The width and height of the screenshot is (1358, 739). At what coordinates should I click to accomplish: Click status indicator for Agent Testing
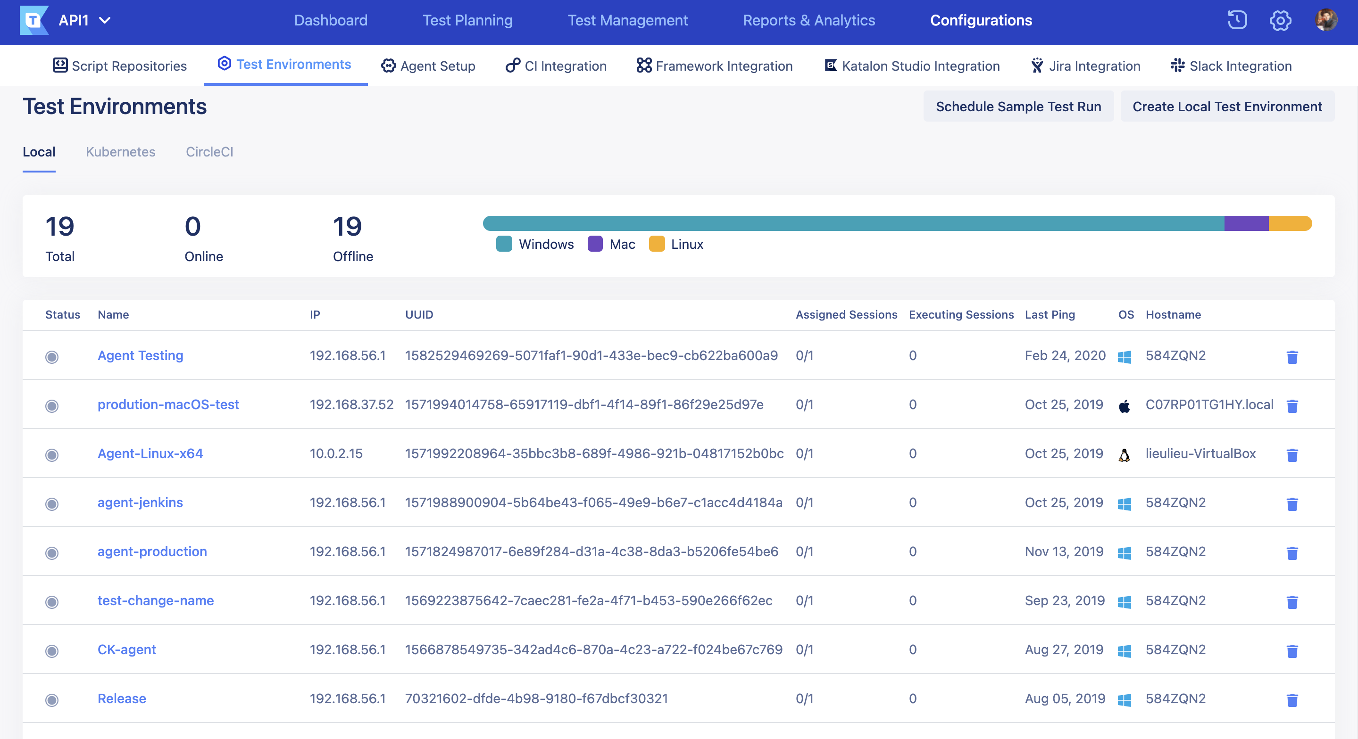click(x=52, y=357)
